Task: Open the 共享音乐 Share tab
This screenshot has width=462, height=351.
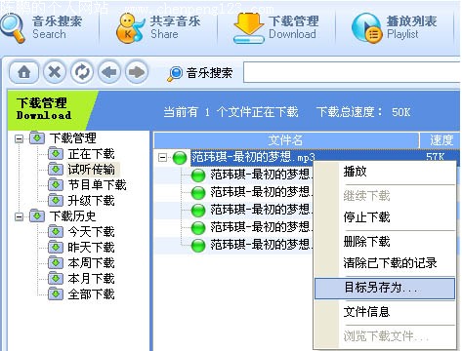Action: tap(158, 28)
